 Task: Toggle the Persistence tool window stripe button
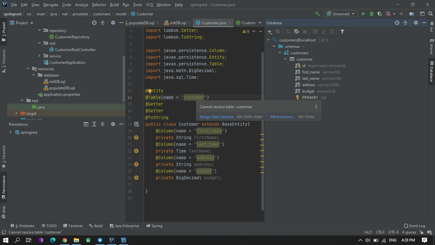tap(4, 187)
